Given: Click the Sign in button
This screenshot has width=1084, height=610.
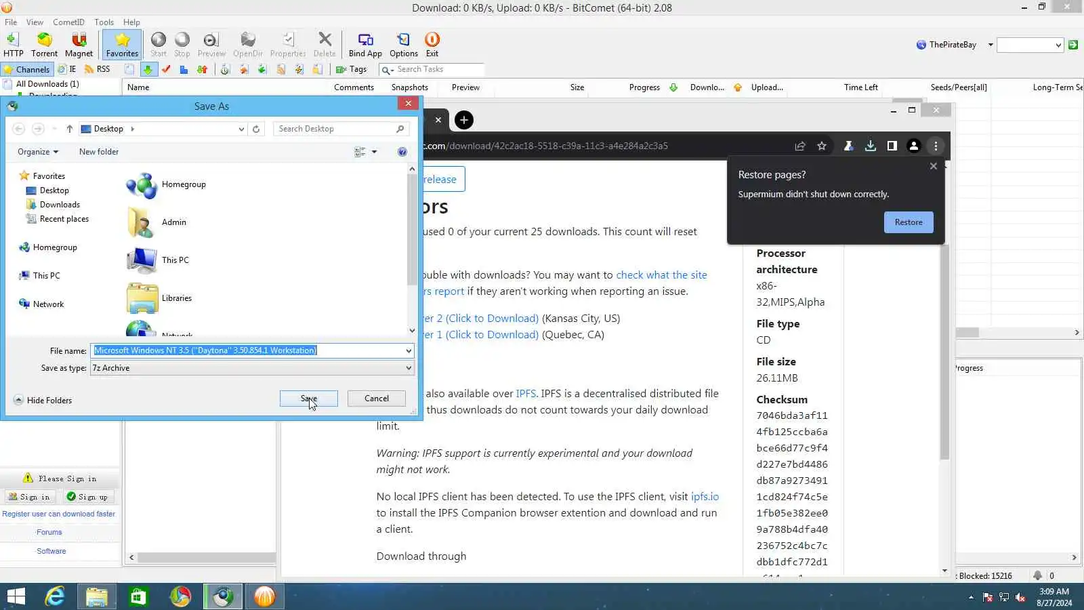Looking at the screenshot, I should coord(29,497).
